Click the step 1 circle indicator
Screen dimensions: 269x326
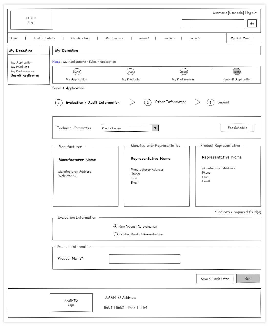tap(59, 102)
